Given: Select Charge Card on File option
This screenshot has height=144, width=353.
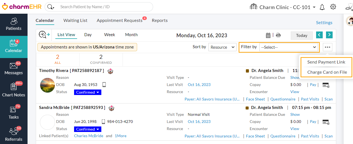Looking at the screenshot, I should coord(327,72).
